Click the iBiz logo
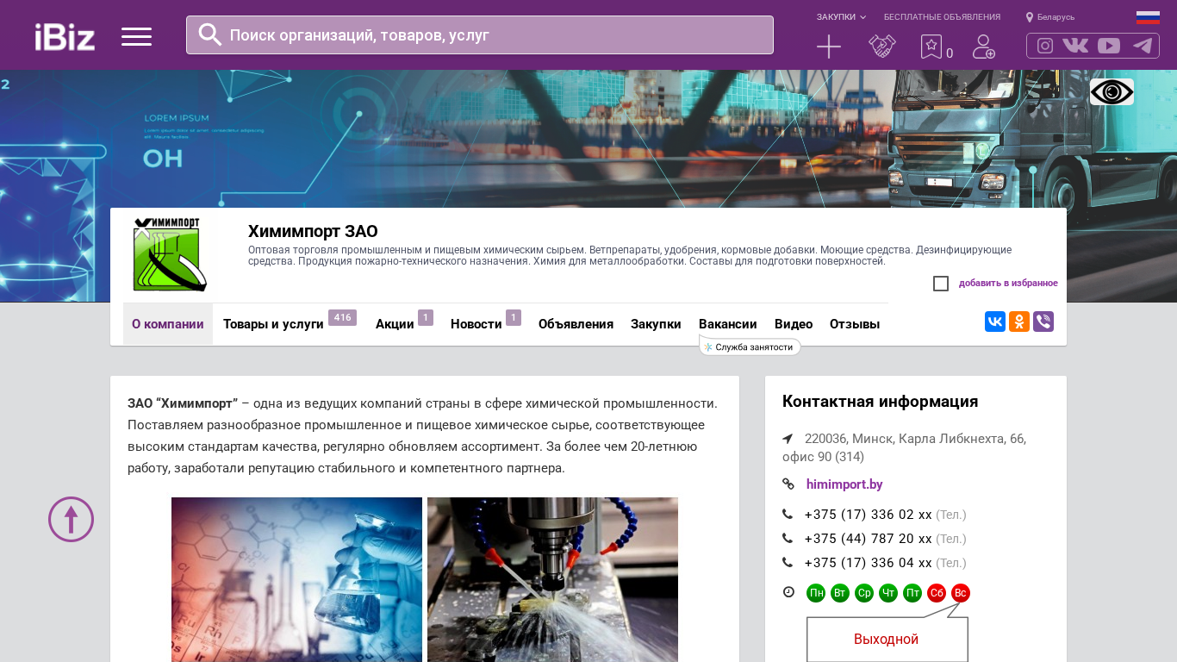Screen dimensions: 1177x662 tap(65, 36)
